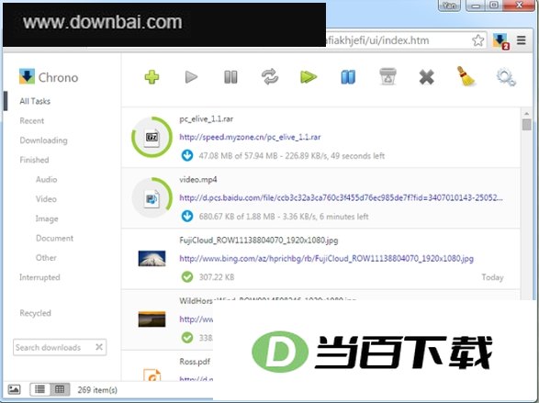This screenshot has width=539, height=403.
Task: Switch to grid view layout
Action: (x=60, y=389)
